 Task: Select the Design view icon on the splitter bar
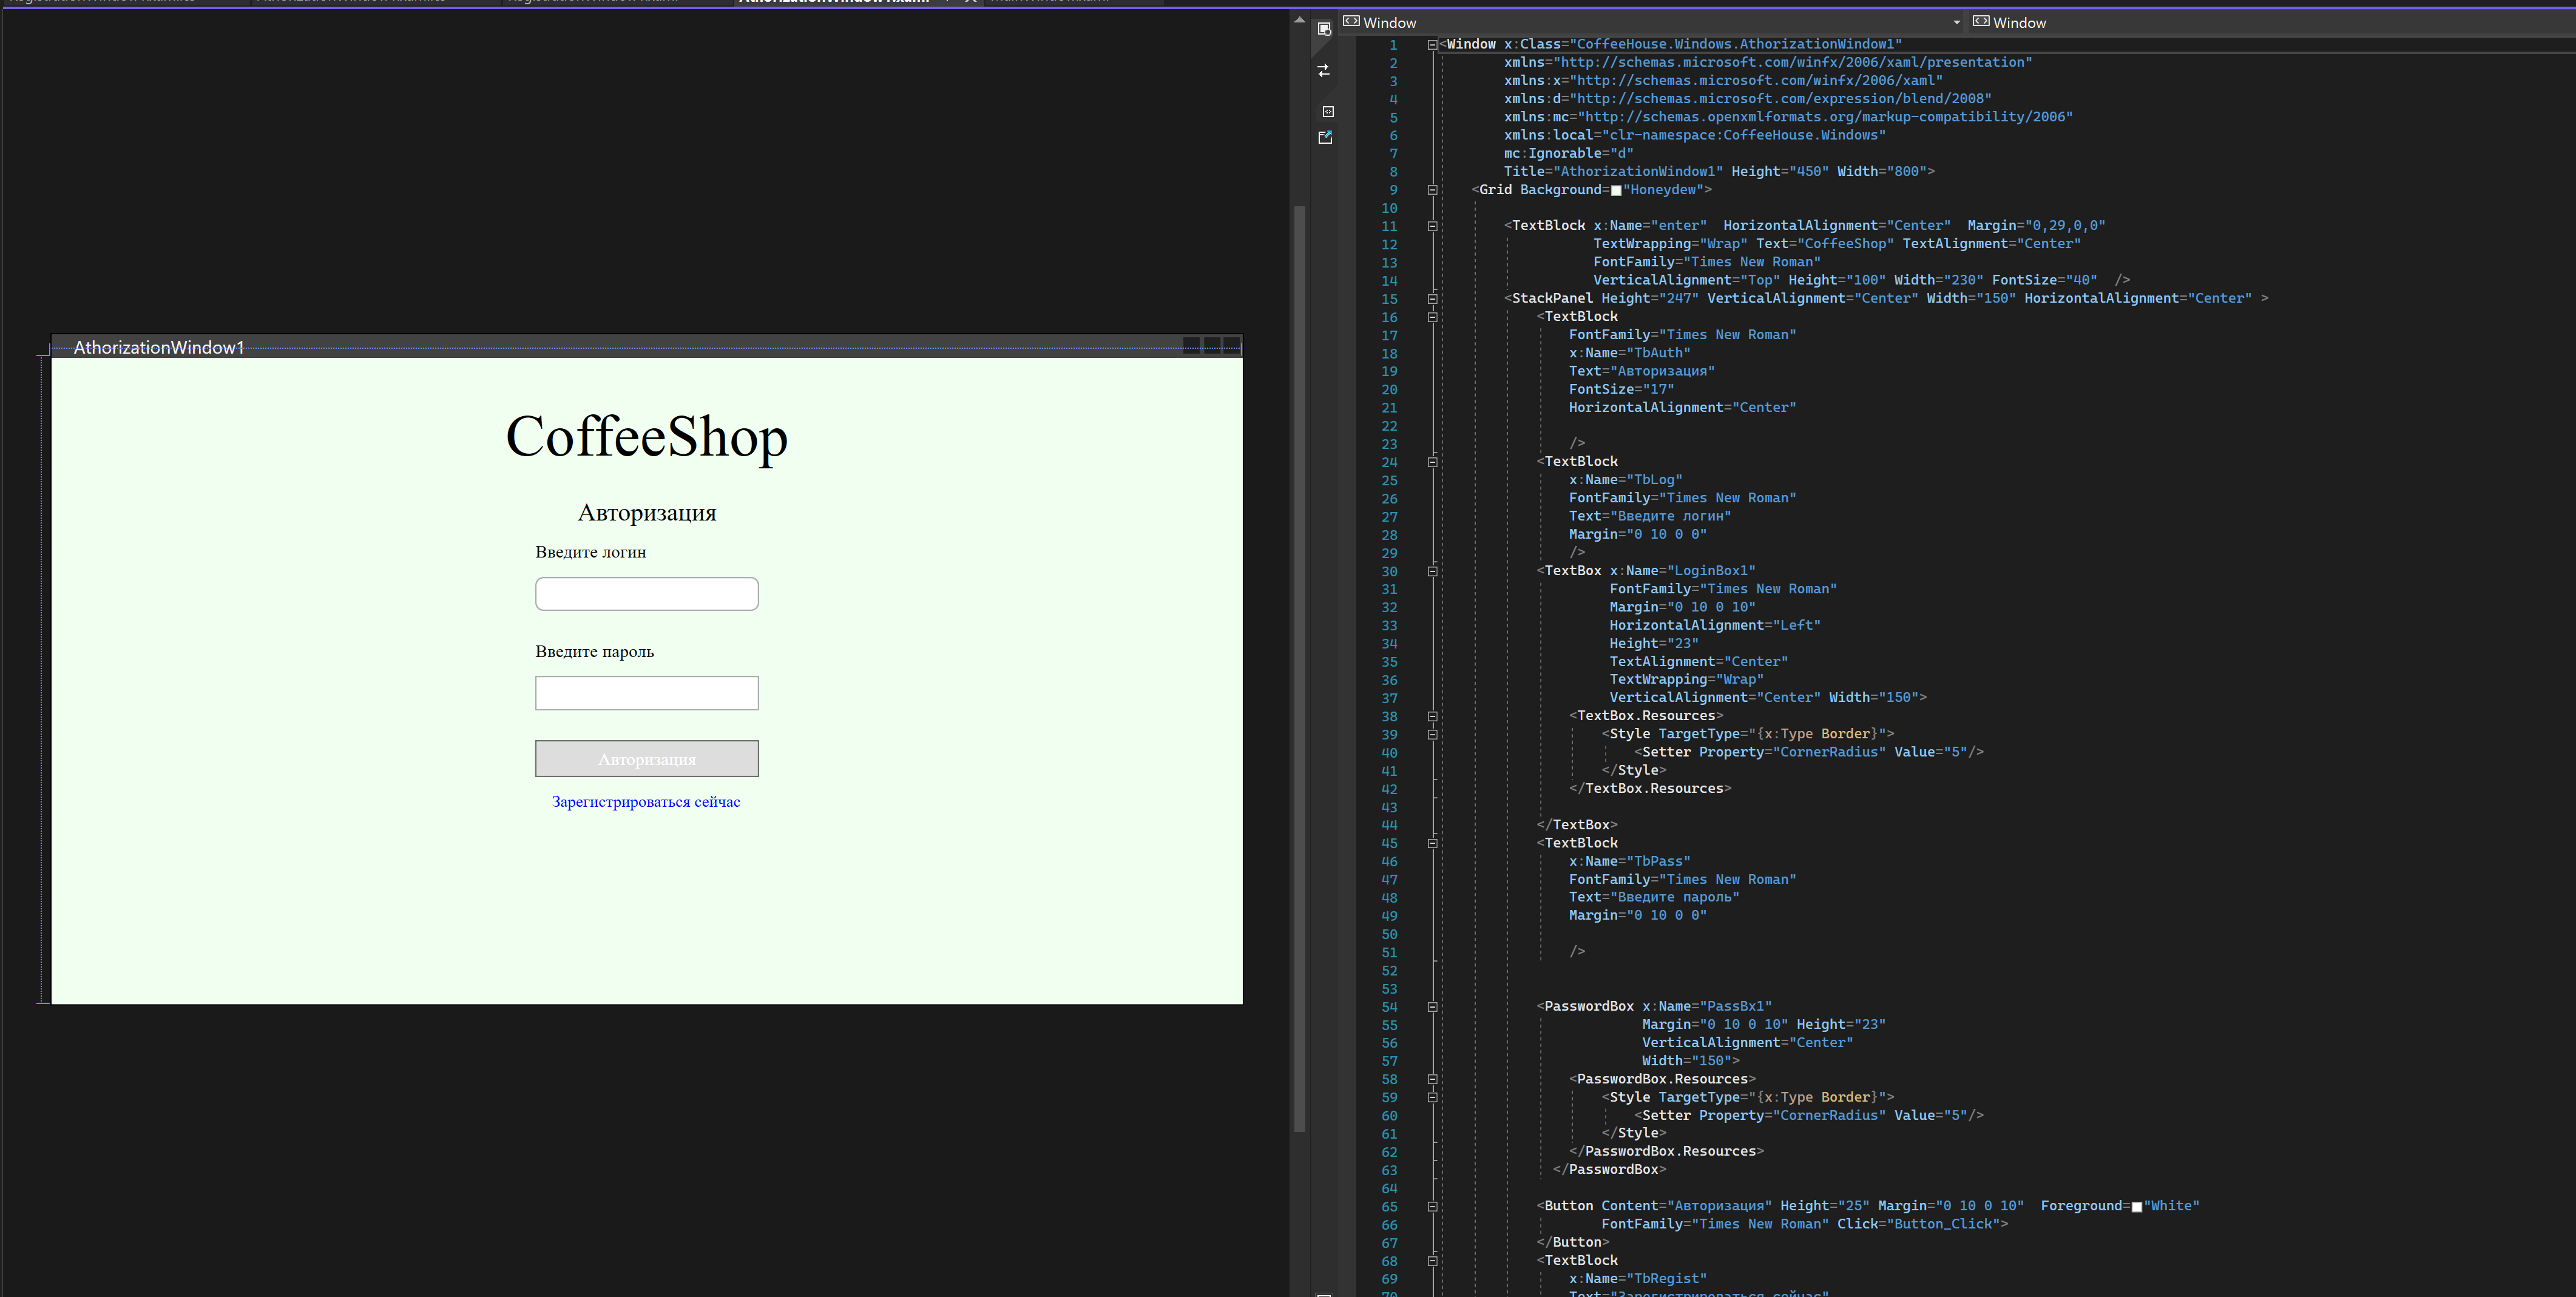pyautogui.click(x=1324, y=28)
